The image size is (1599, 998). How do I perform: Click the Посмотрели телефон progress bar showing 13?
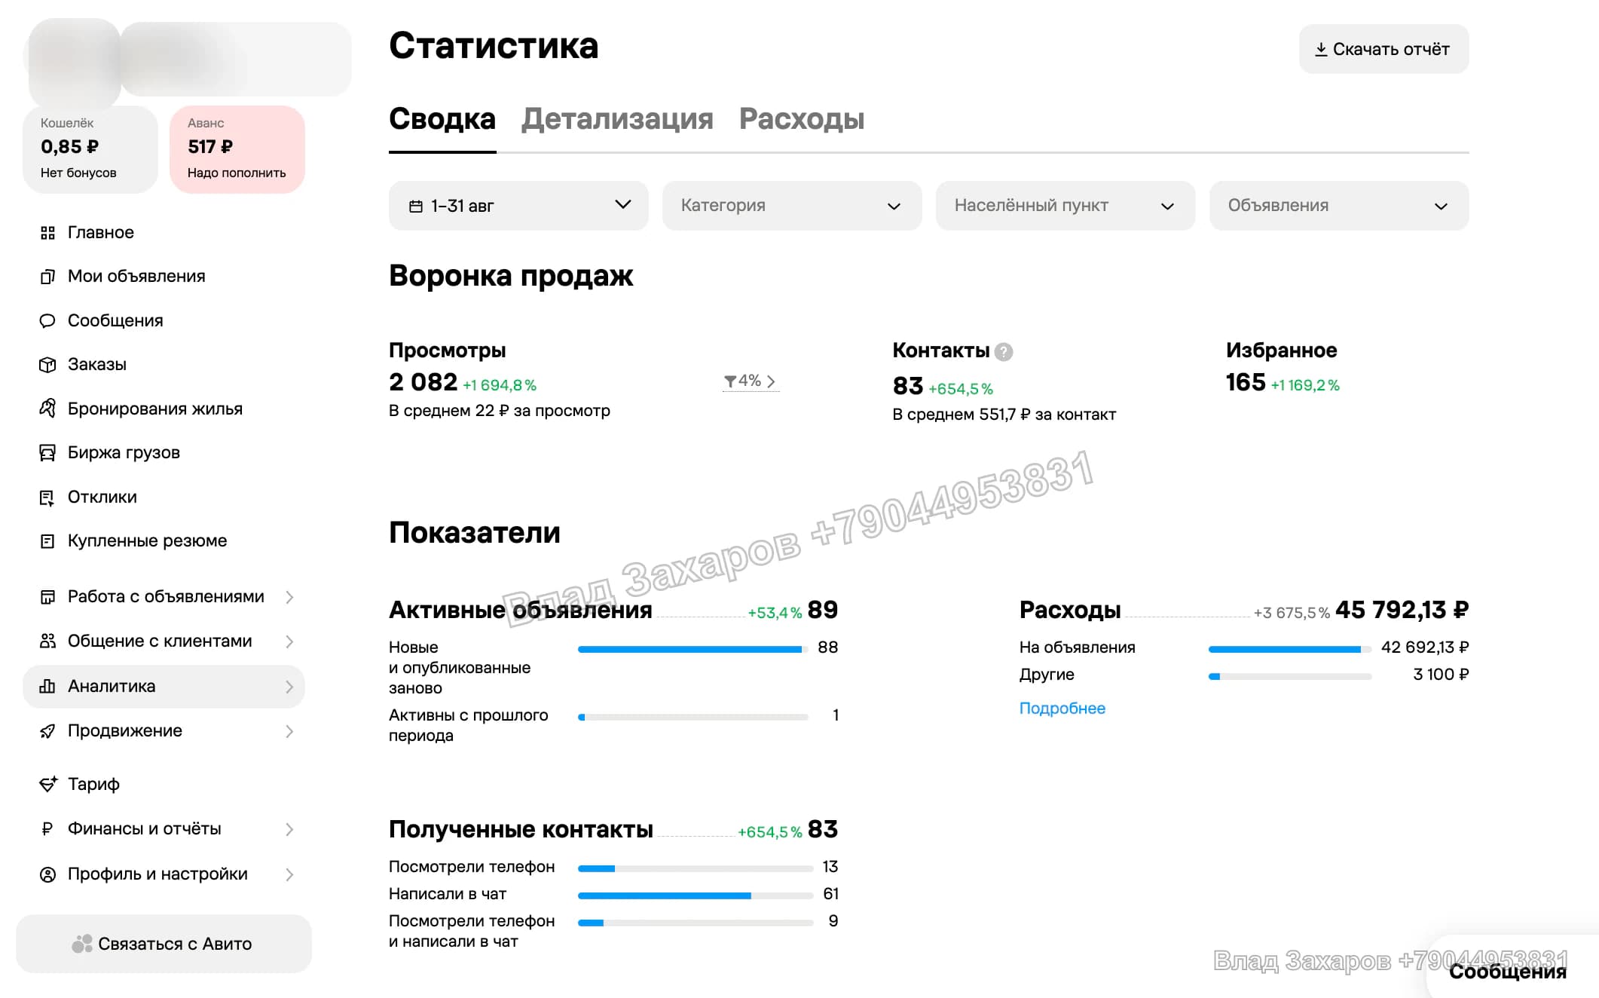[x=695, y=868]
